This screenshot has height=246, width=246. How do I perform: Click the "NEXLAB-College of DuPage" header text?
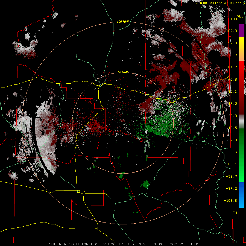coord(218,3)
